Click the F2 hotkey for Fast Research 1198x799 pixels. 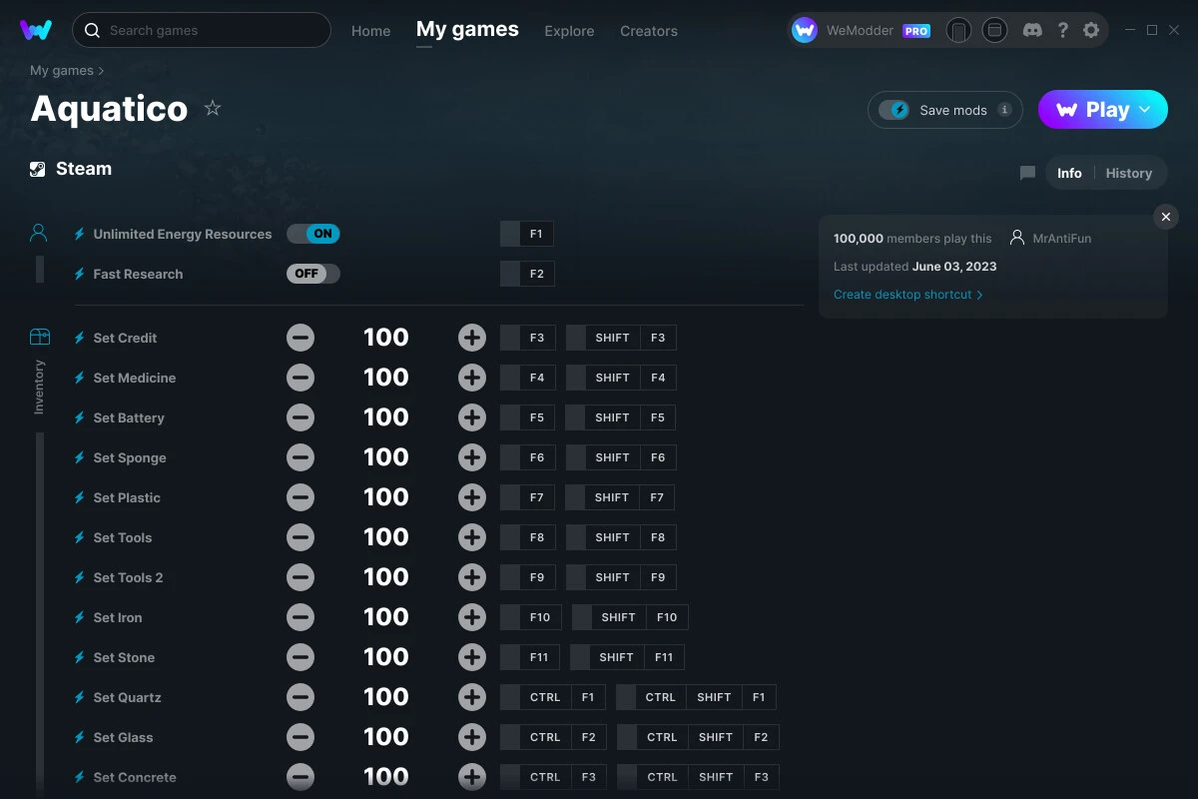[527, 274]
